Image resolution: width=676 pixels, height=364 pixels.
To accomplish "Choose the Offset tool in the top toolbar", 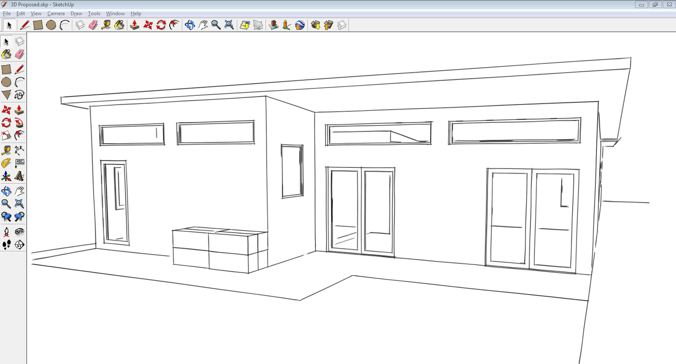I will 174,25.
